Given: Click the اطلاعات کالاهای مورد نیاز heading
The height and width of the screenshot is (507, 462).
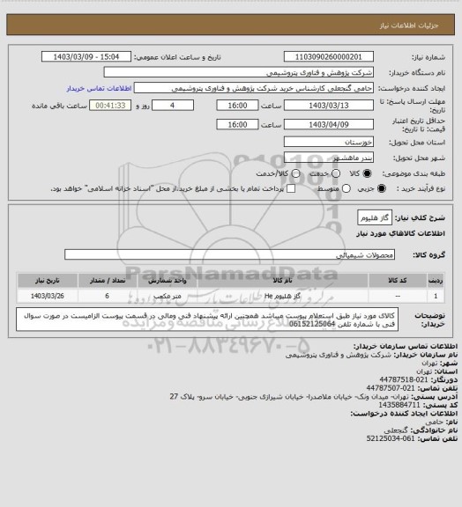Looking at the screenshot, I should click(x=400, y=233).
